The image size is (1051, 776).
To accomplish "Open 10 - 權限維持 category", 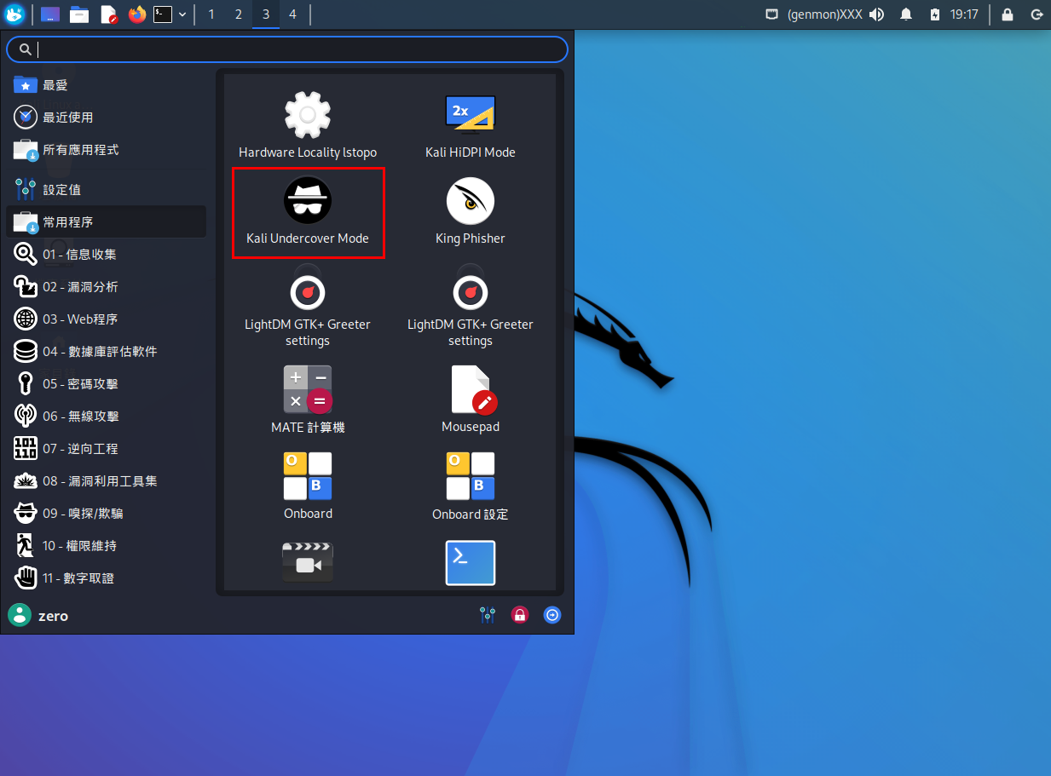I will pyautogui.click(x=106, y=546).
